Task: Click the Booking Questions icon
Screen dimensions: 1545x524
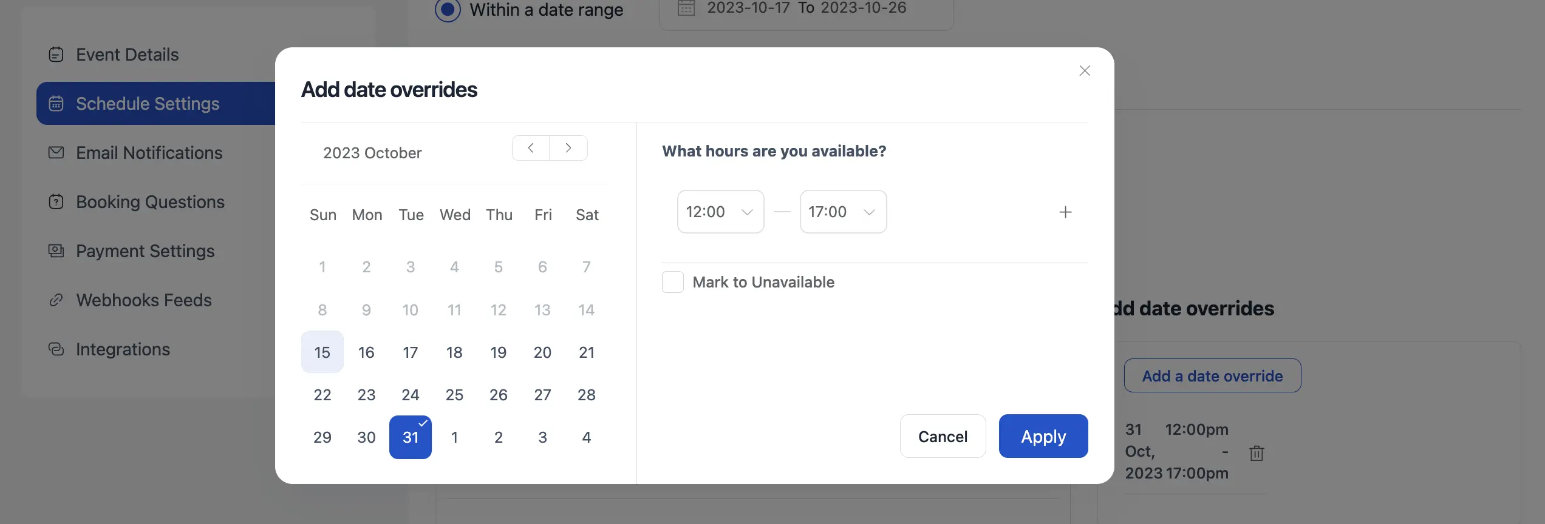Action: (x=56, y=201)
